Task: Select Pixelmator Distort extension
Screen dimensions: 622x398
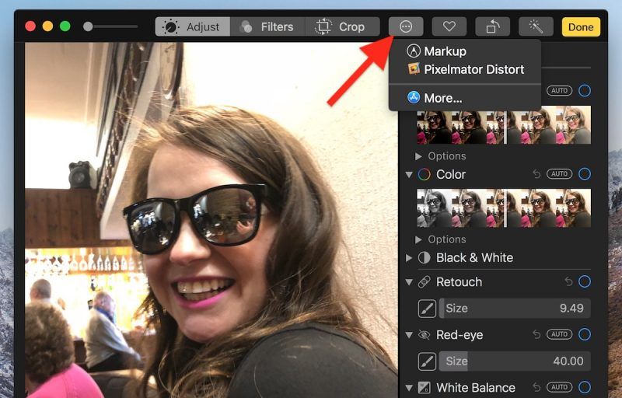Action: [x=473, y=69]
